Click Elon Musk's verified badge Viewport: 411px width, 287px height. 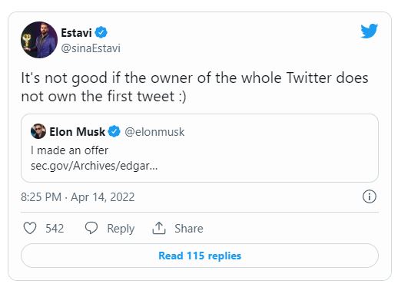pos(114,131)
